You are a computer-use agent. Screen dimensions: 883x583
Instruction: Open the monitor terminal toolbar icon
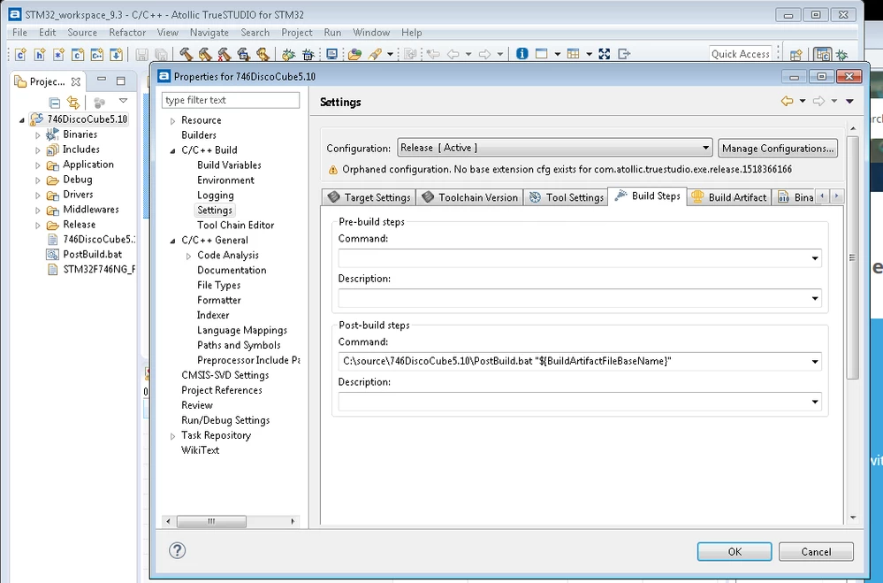pos(331,54)
